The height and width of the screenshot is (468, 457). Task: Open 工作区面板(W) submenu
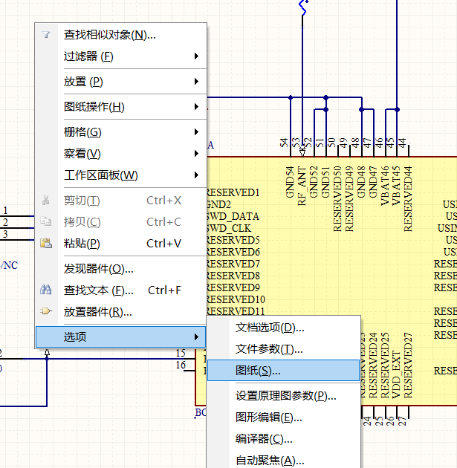coord(120,175)
